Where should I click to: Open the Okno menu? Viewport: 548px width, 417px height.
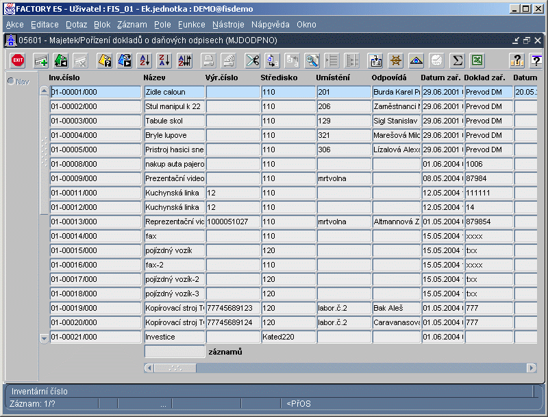point(306,25)
